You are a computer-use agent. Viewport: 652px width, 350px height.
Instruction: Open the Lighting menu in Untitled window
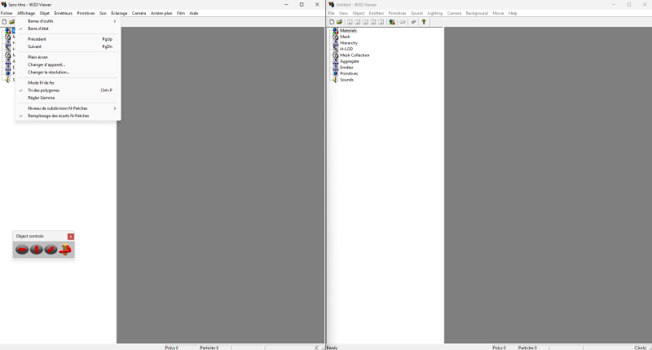(x=435, y=13)
